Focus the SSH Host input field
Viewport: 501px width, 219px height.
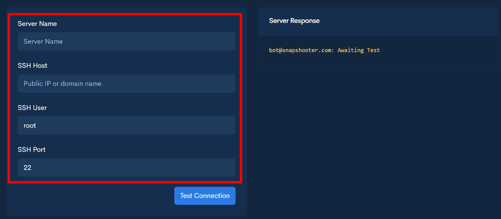pyautogui.click(x=126, y=83)
